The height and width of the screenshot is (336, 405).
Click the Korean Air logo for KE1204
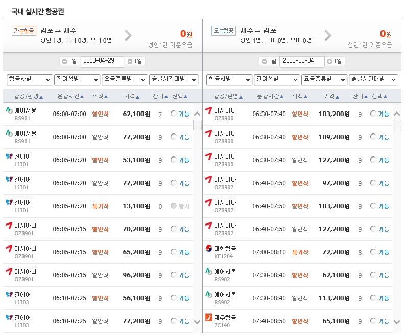pos(209,249)
